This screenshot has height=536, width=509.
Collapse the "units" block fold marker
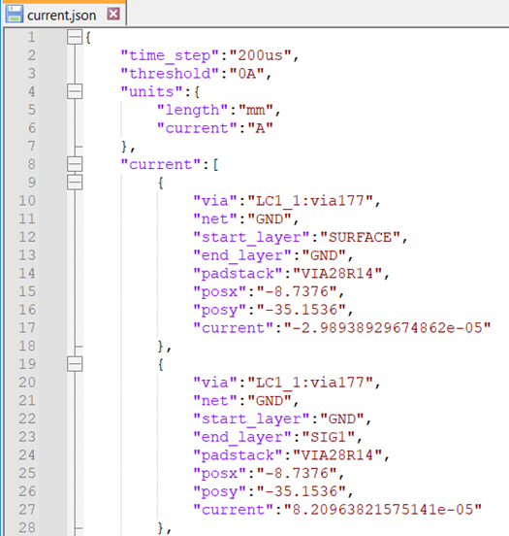point(75,91)
